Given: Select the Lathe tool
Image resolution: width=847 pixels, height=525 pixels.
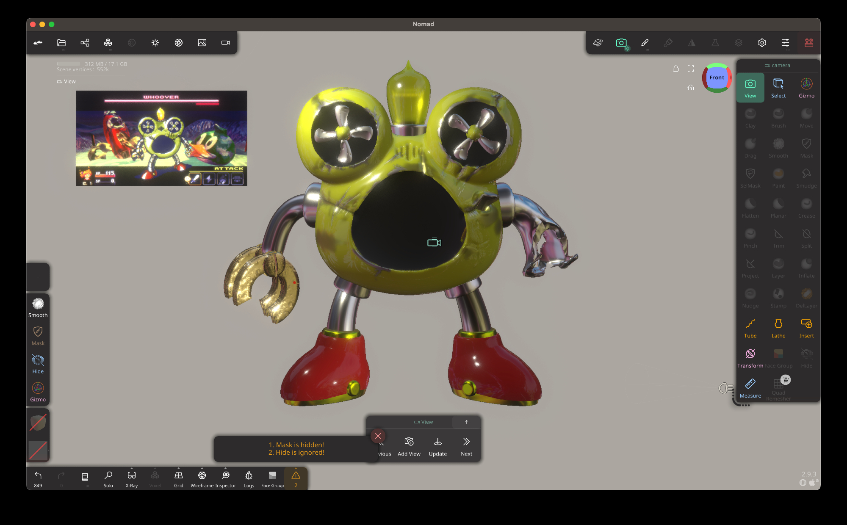Looking at the screenshot, I should point(778,328).
